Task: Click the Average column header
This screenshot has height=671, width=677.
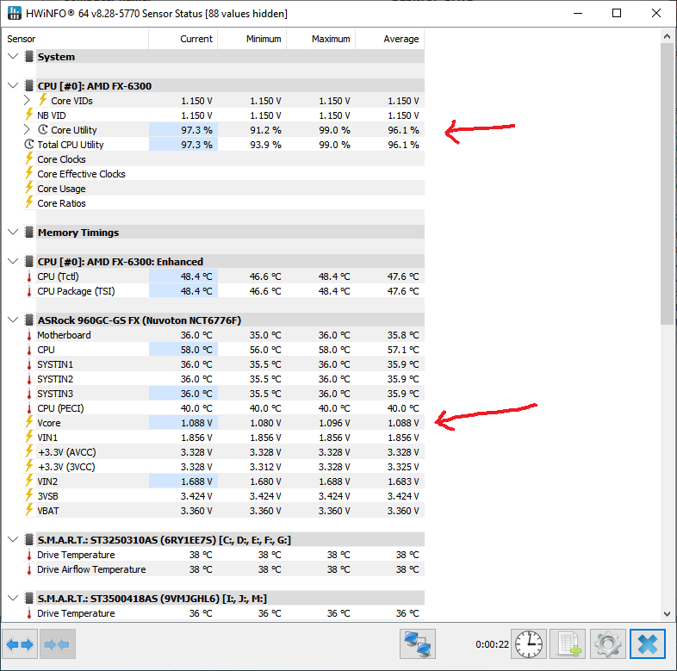Action: click(x=390, y=39)
